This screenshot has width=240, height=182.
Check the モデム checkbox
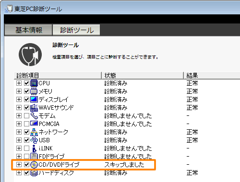coord(26,116)
